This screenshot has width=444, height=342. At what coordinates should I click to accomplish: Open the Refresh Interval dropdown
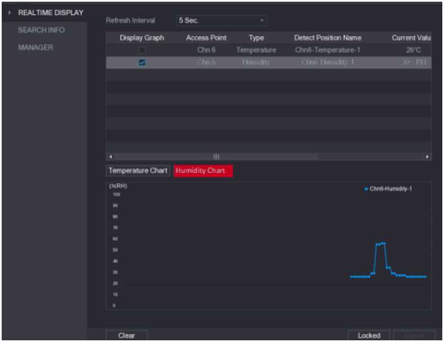[221, 21]
